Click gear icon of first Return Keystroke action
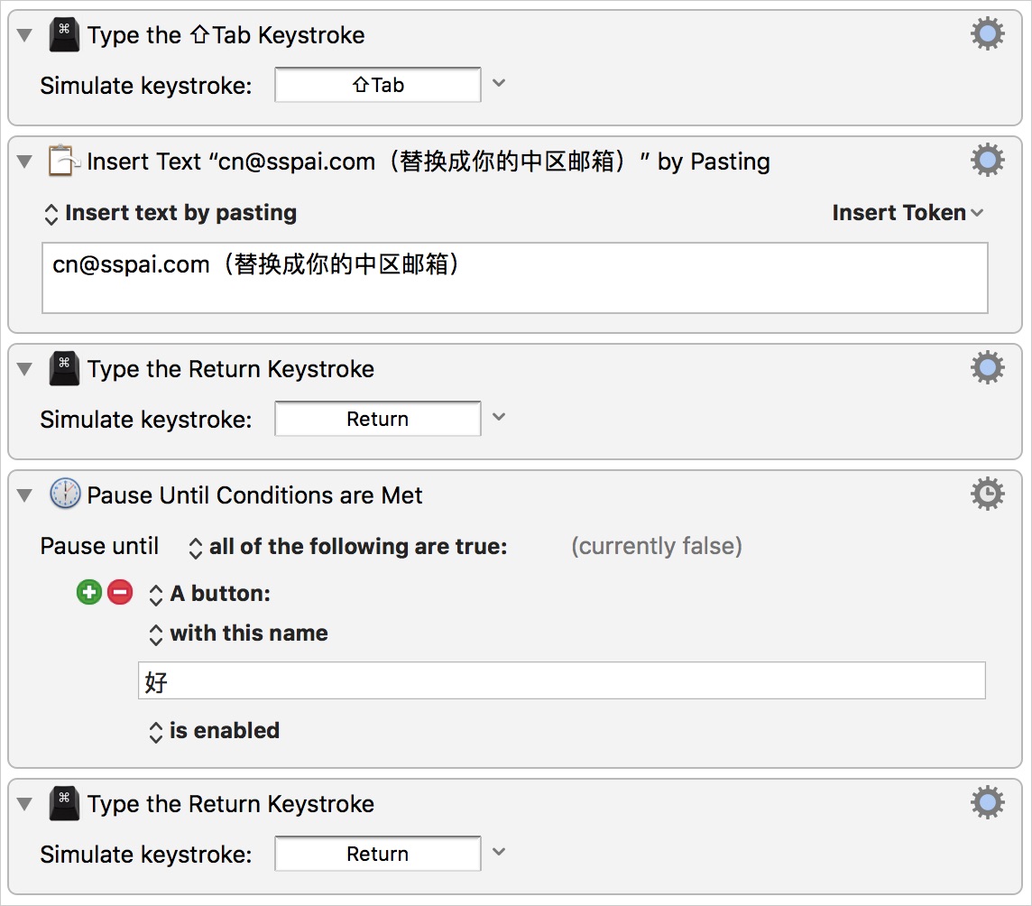This screenshot has height=906, width=1032. pos(987,368)
